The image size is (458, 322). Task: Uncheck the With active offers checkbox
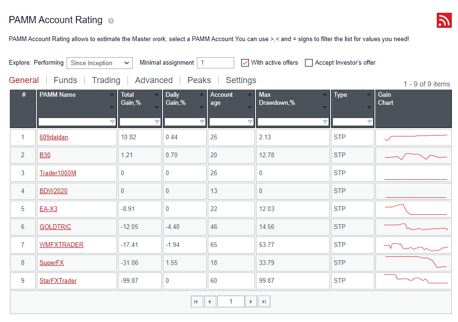(245, 63)
